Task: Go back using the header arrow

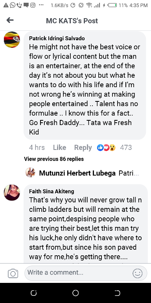Action: (10, 20)
